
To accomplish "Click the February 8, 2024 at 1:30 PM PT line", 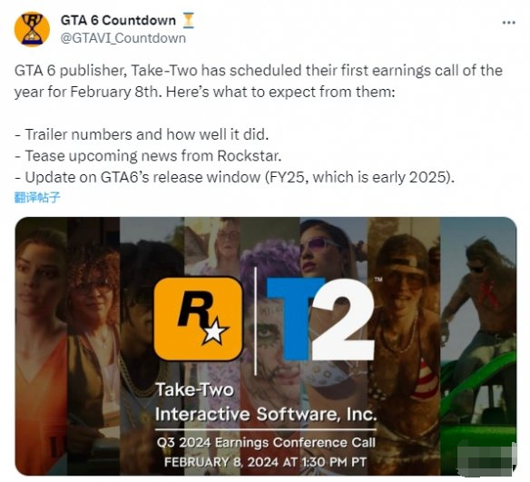I will pyautogui.click(x=265, y=462).
